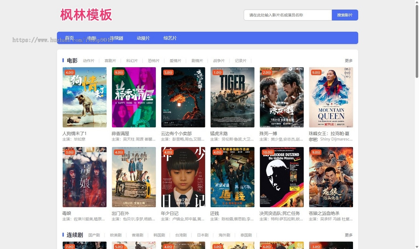Focus the movie or actor search field

point(288,15)
